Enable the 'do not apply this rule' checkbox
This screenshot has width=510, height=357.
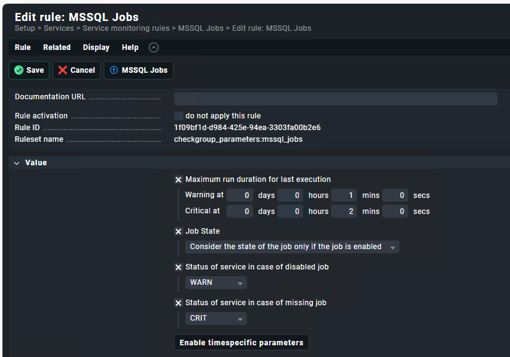[x=178, y=116]
